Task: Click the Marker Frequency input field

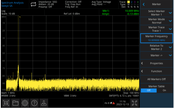Action: (157, 38)
